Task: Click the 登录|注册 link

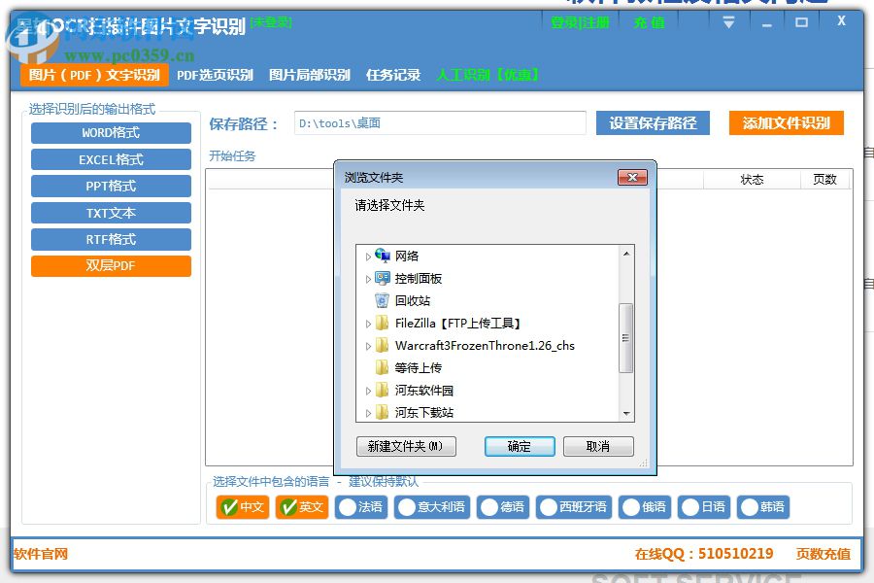Action: (x=580, y=23)
